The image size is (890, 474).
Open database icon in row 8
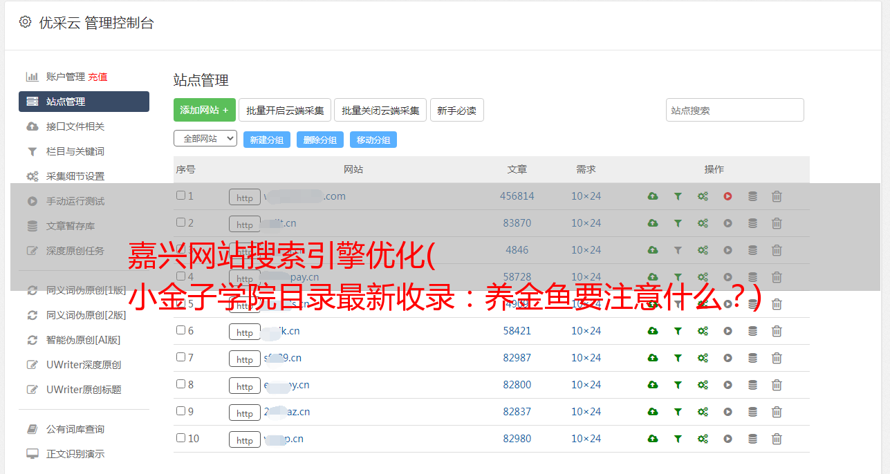(752, 385)
